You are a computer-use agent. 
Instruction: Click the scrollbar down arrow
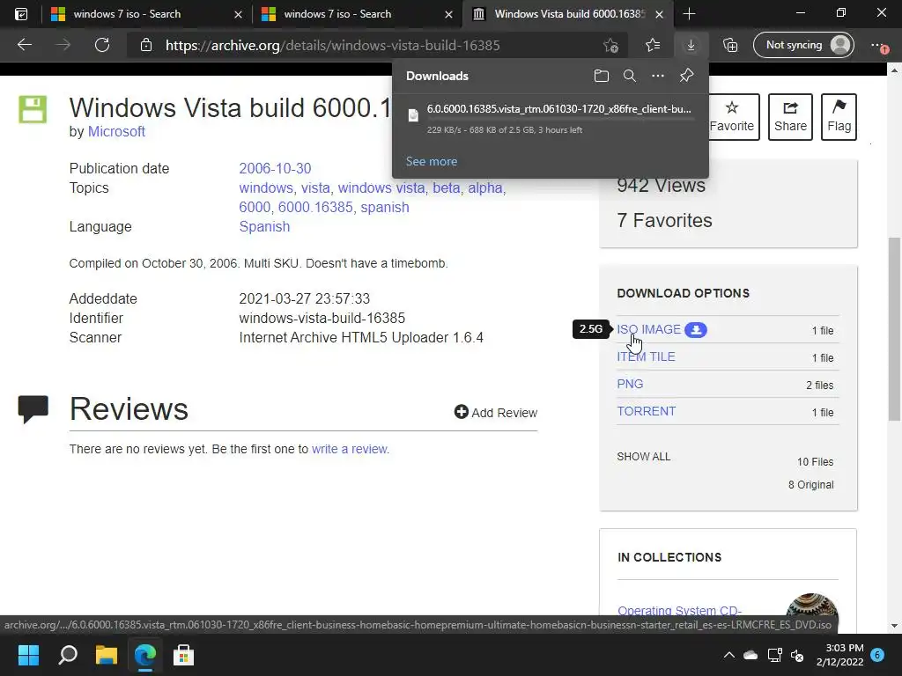point(894,626)
